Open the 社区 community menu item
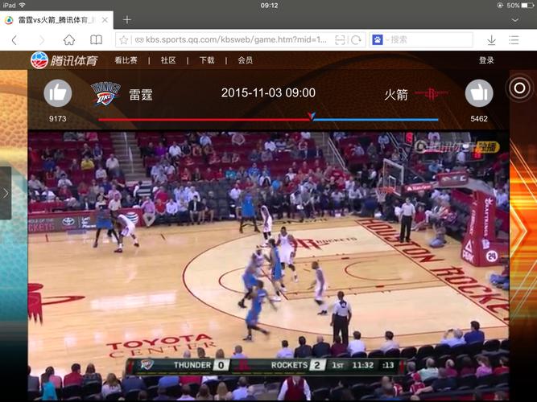 pyautogui.click(x=168, y=60)
